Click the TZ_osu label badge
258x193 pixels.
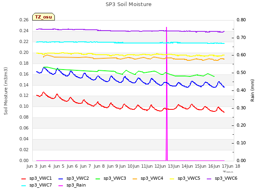tap(44, 17)
